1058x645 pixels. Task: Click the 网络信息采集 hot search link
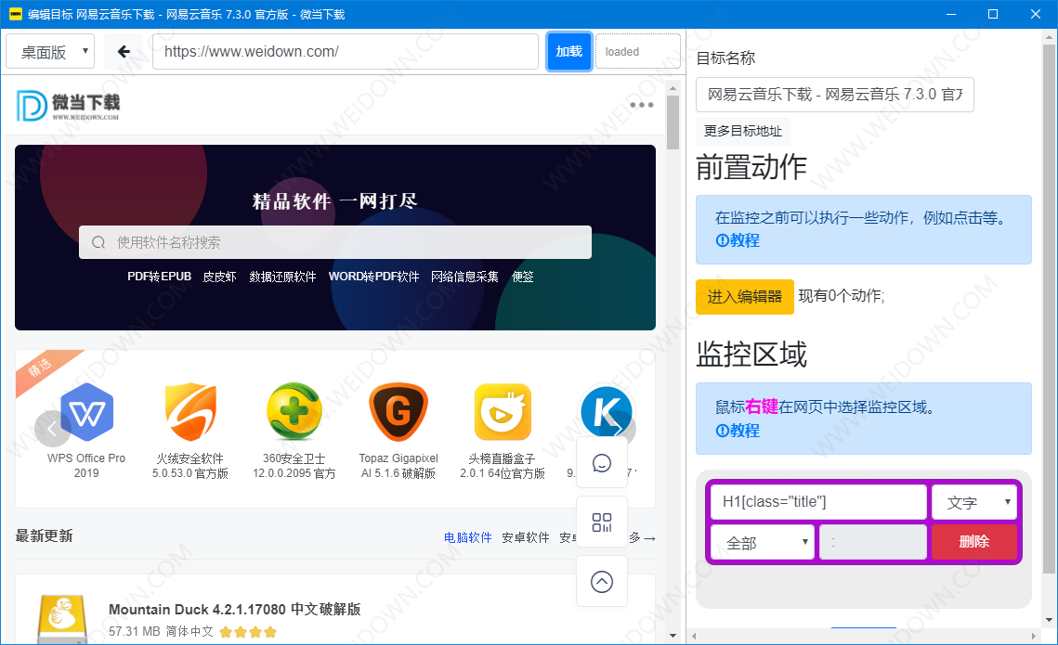tap(464, 277)
